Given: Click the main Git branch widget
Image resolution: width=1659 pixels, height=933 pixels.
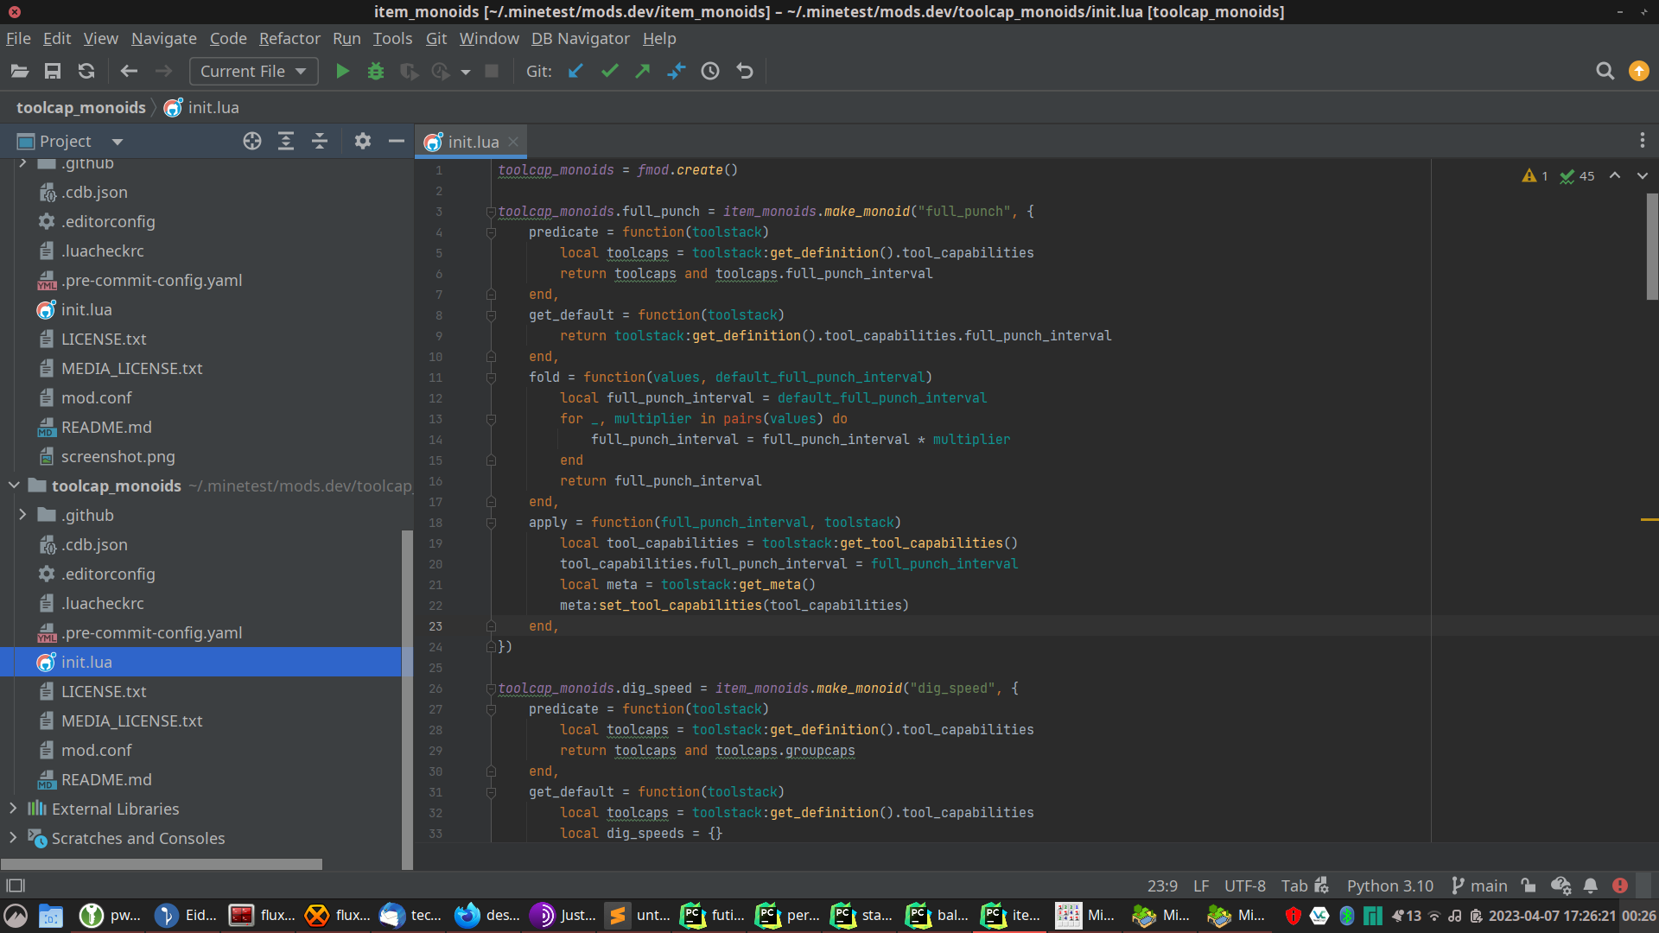Looking at the screenshot, I should tap(1479, 885).
